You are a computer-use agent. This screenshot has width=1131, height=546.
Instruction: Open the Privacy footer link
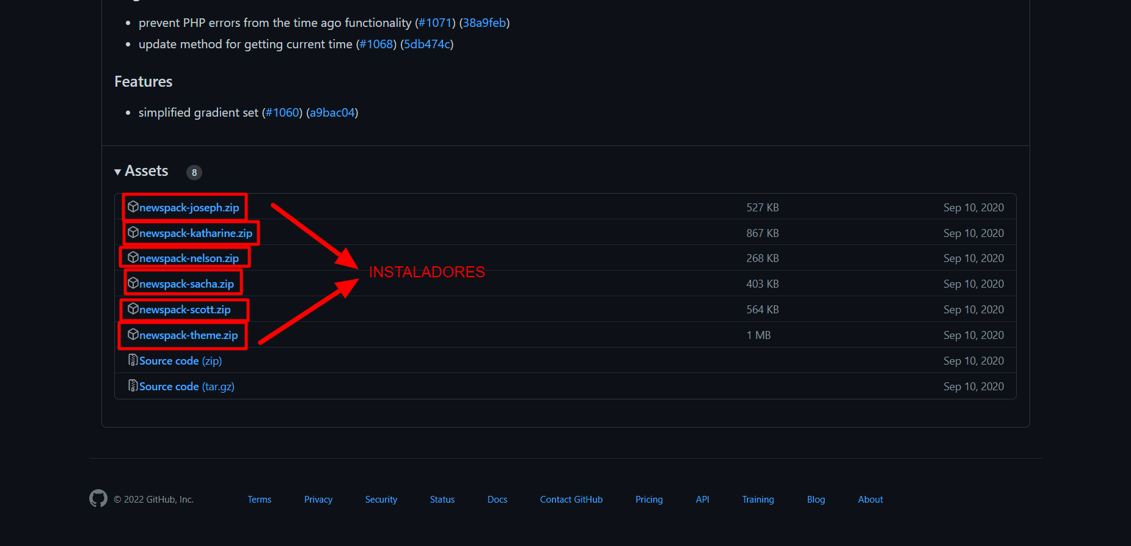(318, 500)
